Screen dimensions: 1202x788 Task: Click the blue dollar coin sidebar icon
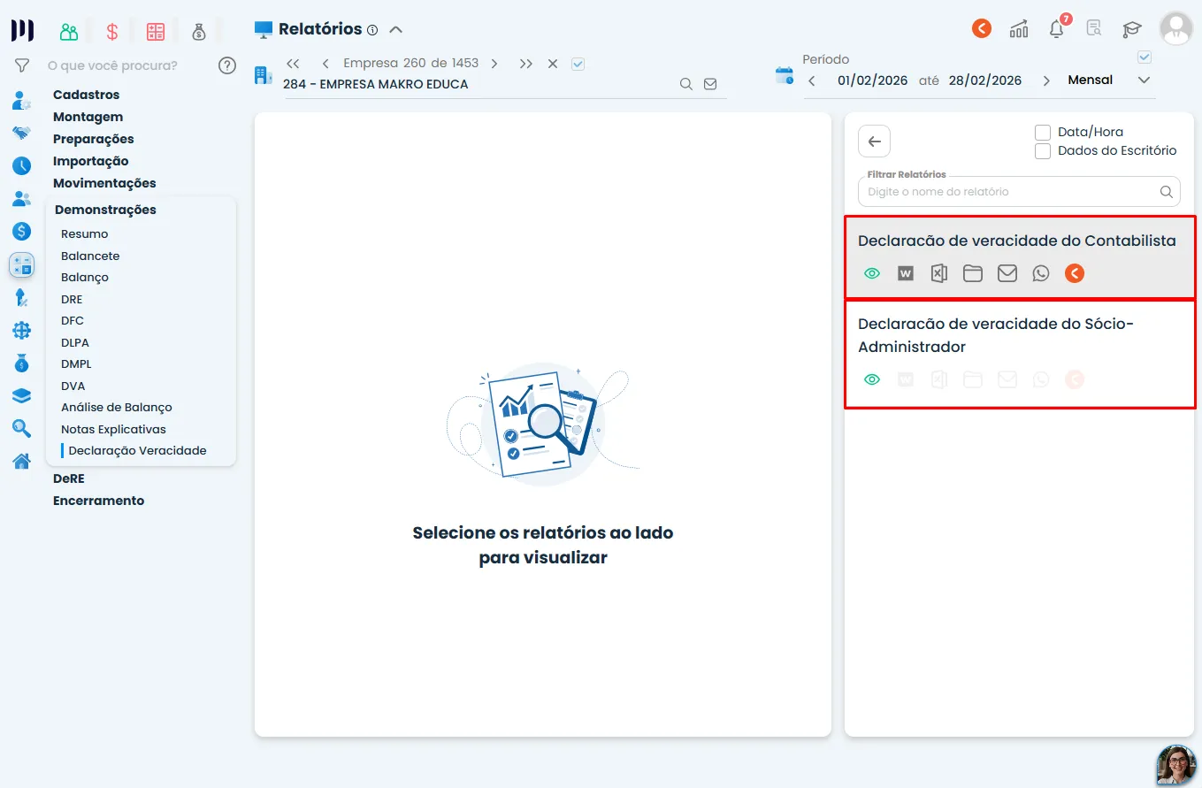click(22, 232)
